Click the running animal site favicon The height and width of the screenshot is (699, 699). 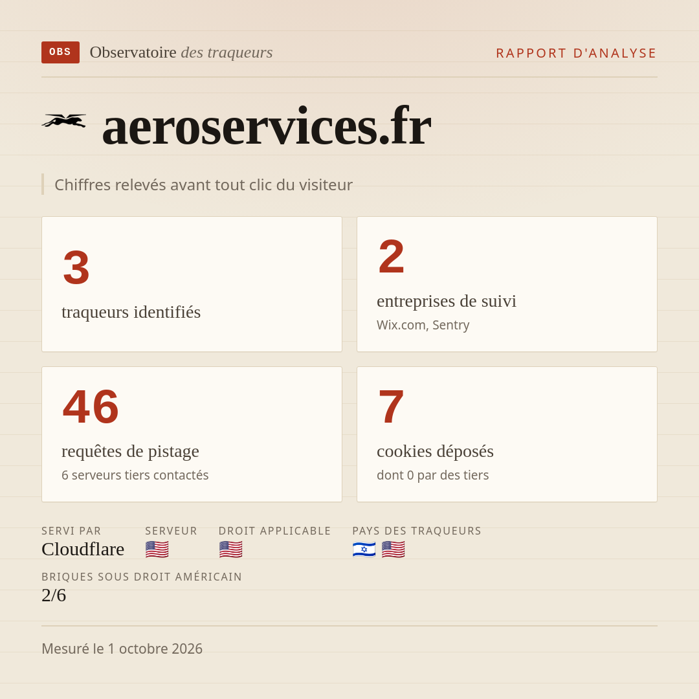63,121
